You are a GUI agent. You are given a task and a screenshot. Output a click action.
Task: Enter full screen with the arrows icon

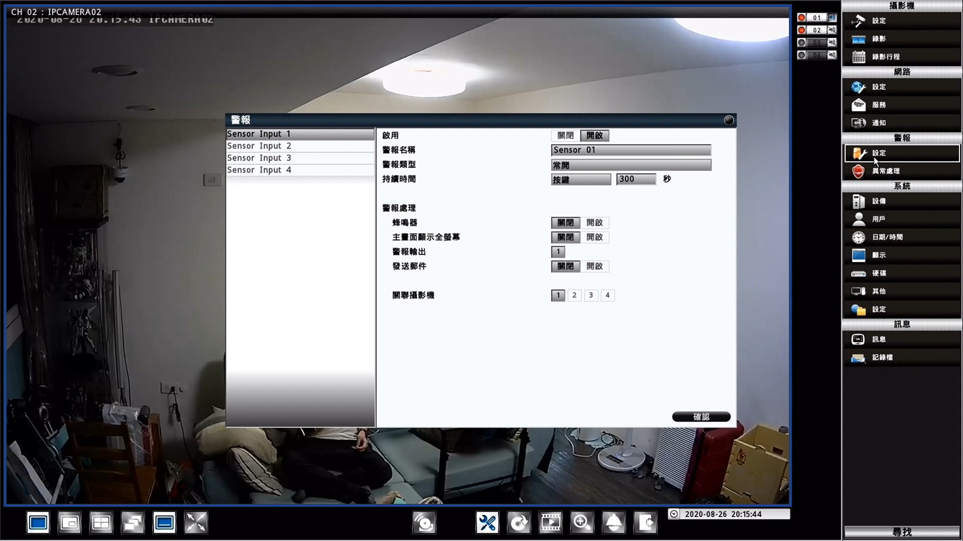pos(196,522)
